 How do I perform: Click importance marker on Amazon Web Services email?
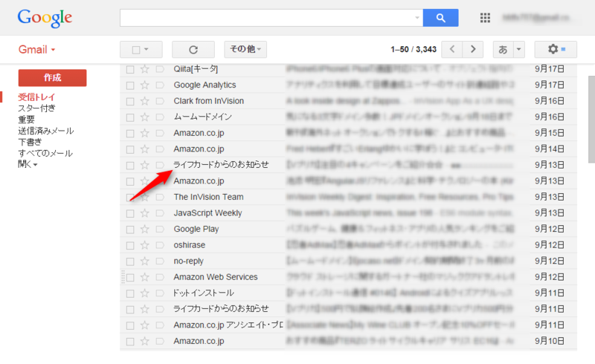(x=160, y=277)
